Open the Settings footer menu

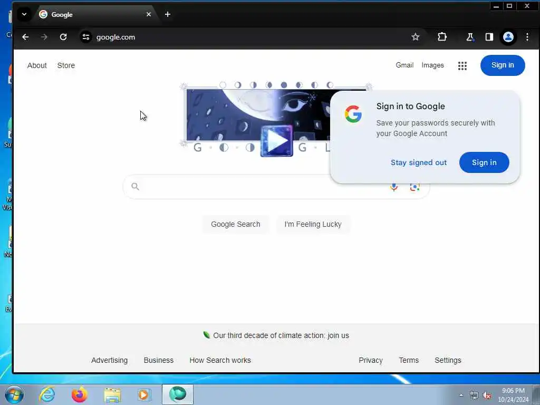pyautogui.click(x=448, y=360)
